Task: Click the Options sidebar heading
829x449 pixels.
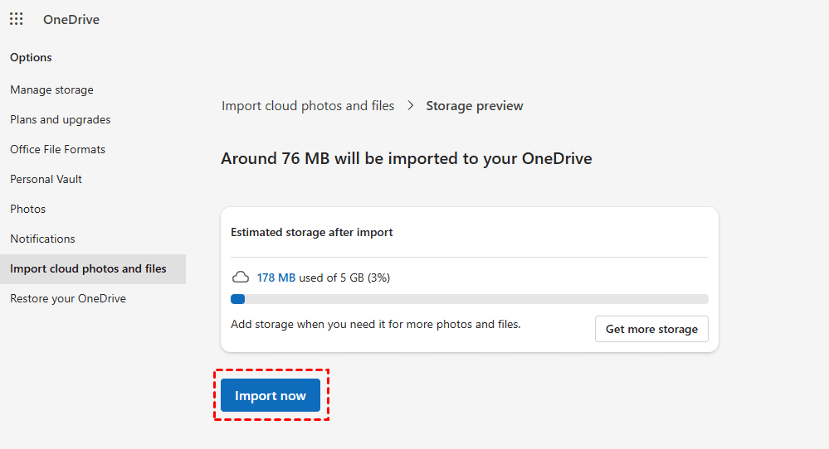Action: pos(31,57)
